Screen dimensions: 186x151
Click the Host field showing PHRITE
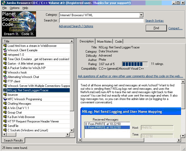(157, 128)
